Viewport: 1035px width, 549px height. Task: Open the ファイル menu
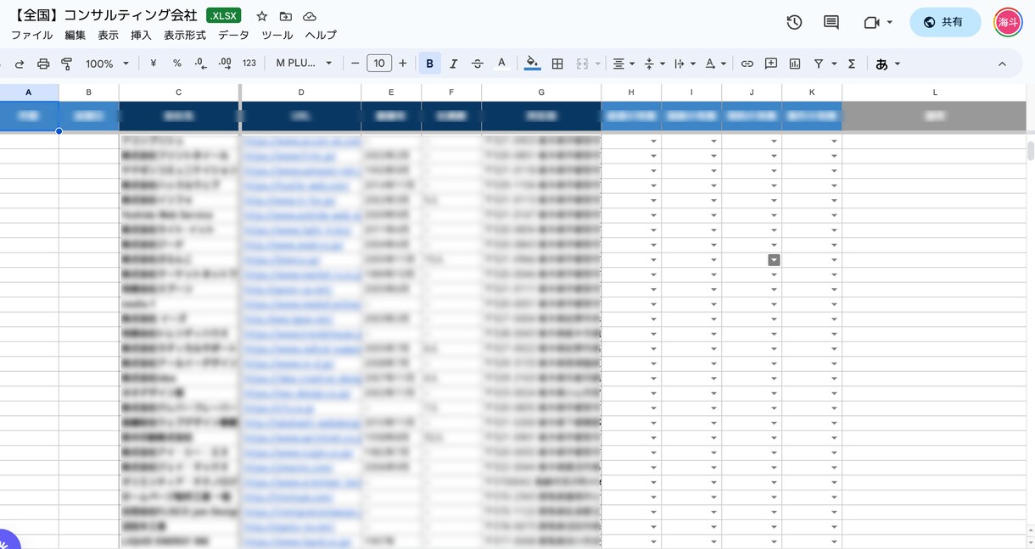pyautogui.click(x=32, y=35)
